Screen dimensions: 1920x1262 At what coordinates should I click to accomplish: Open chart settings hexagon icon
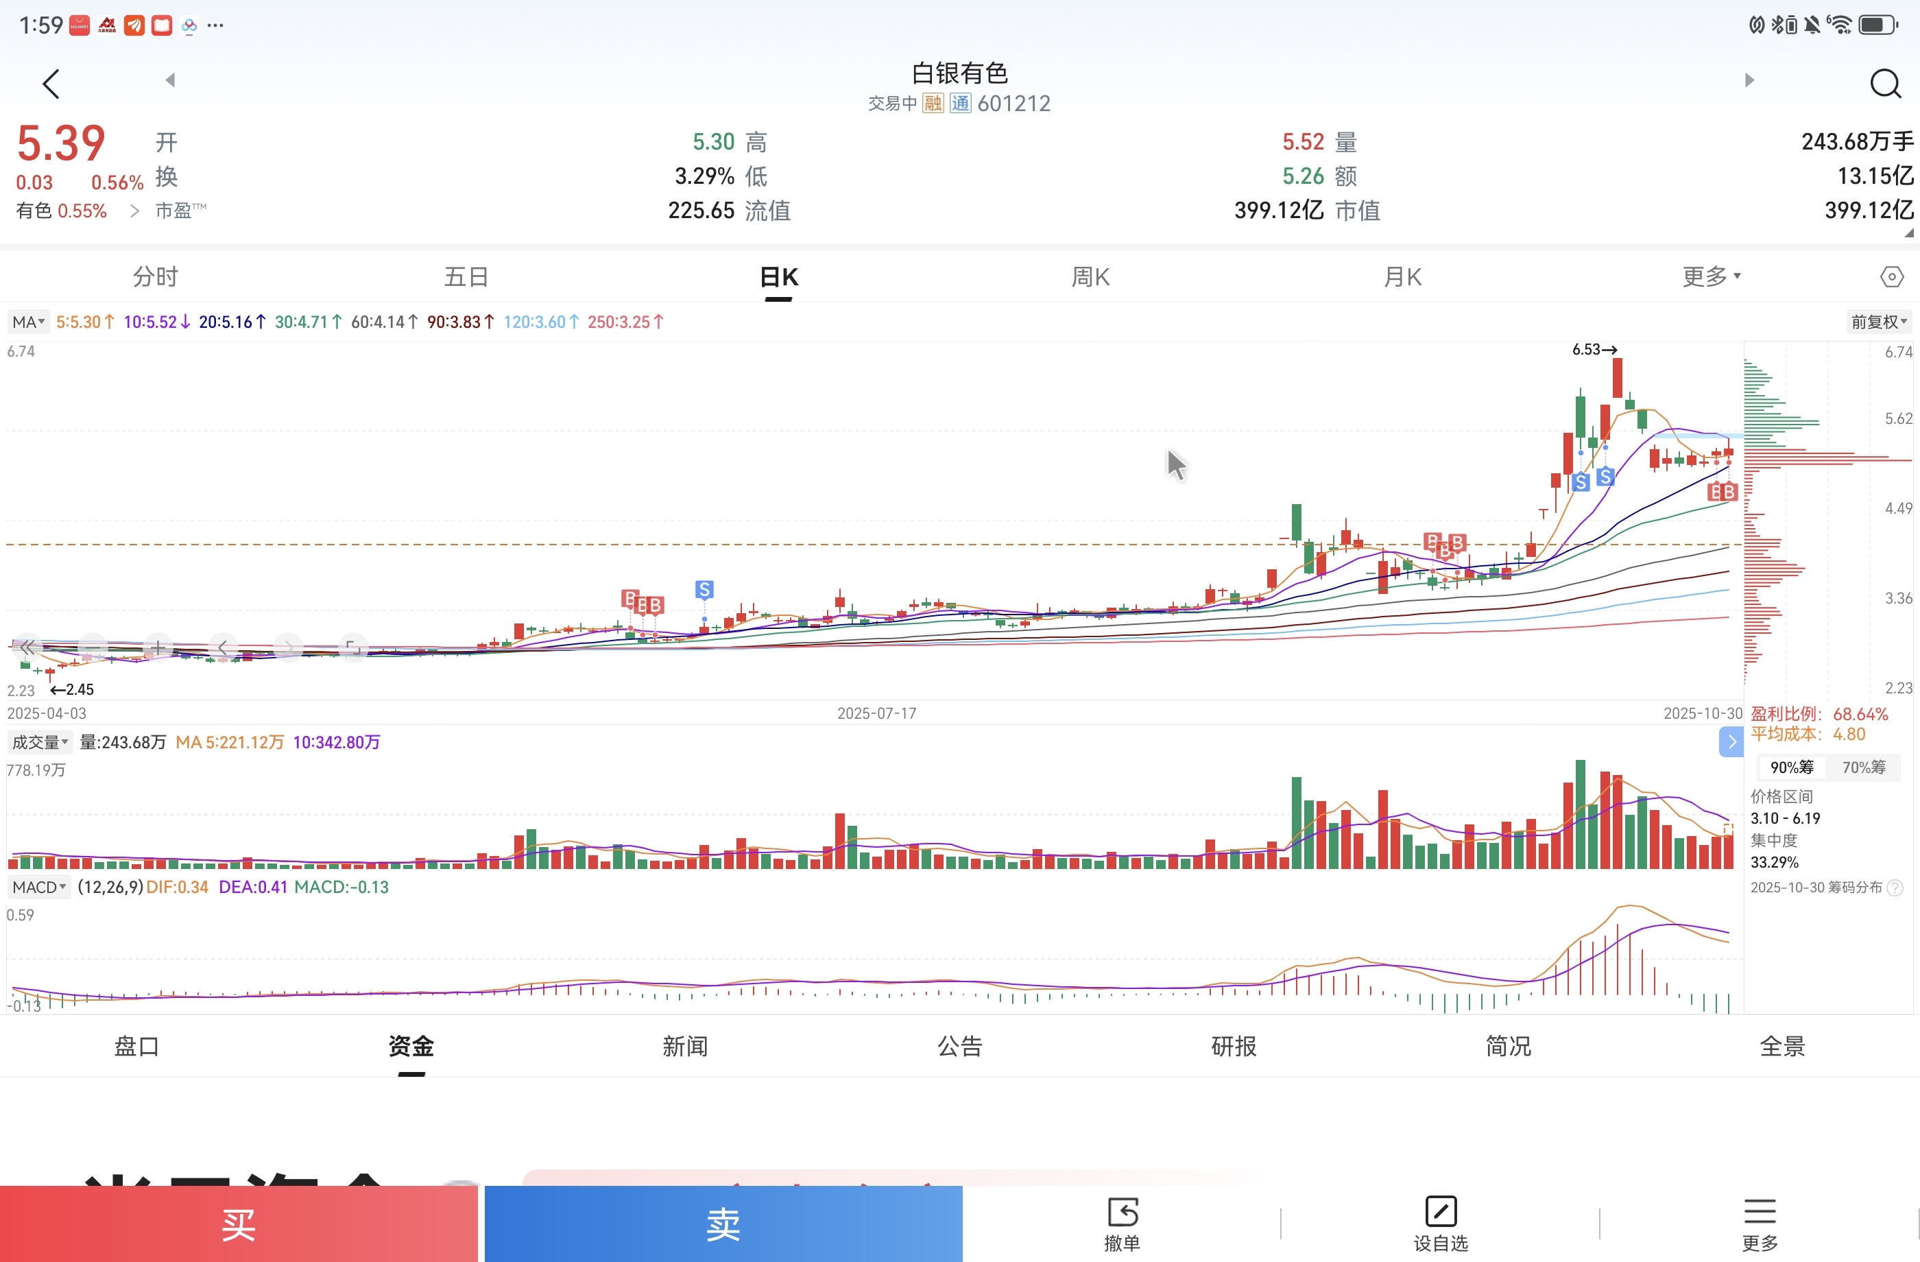click(x=1891, y=277)
